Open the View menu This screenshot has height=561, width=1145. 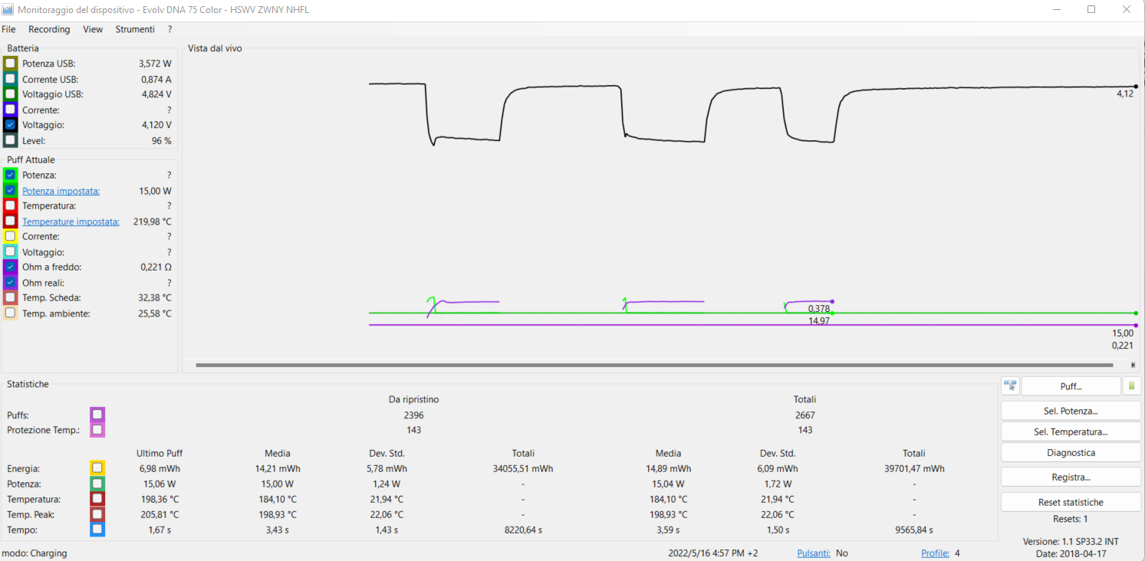[x=93, y=29]
